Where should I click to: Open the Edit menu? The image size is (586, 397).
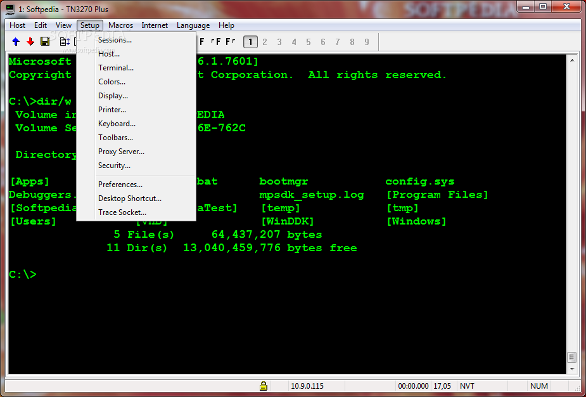[x=41, y=25]
